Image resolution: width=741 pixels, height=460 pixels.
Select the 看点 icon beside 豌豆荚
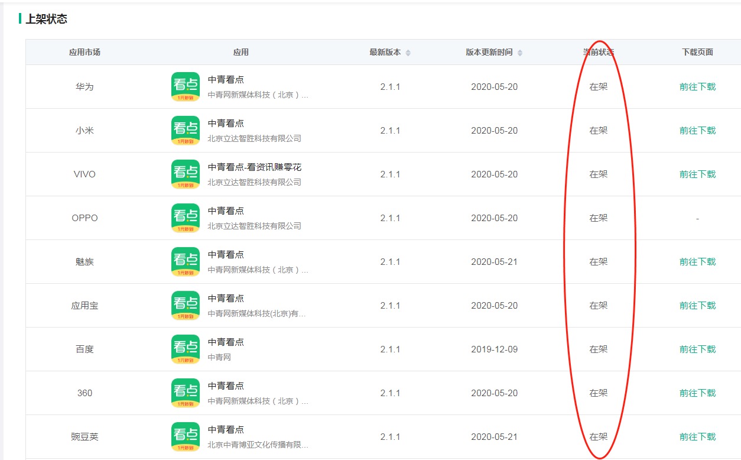186,436
